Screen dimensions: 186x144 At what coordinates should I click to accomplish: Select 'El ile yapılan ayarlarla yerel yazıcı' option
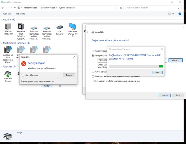93,81
